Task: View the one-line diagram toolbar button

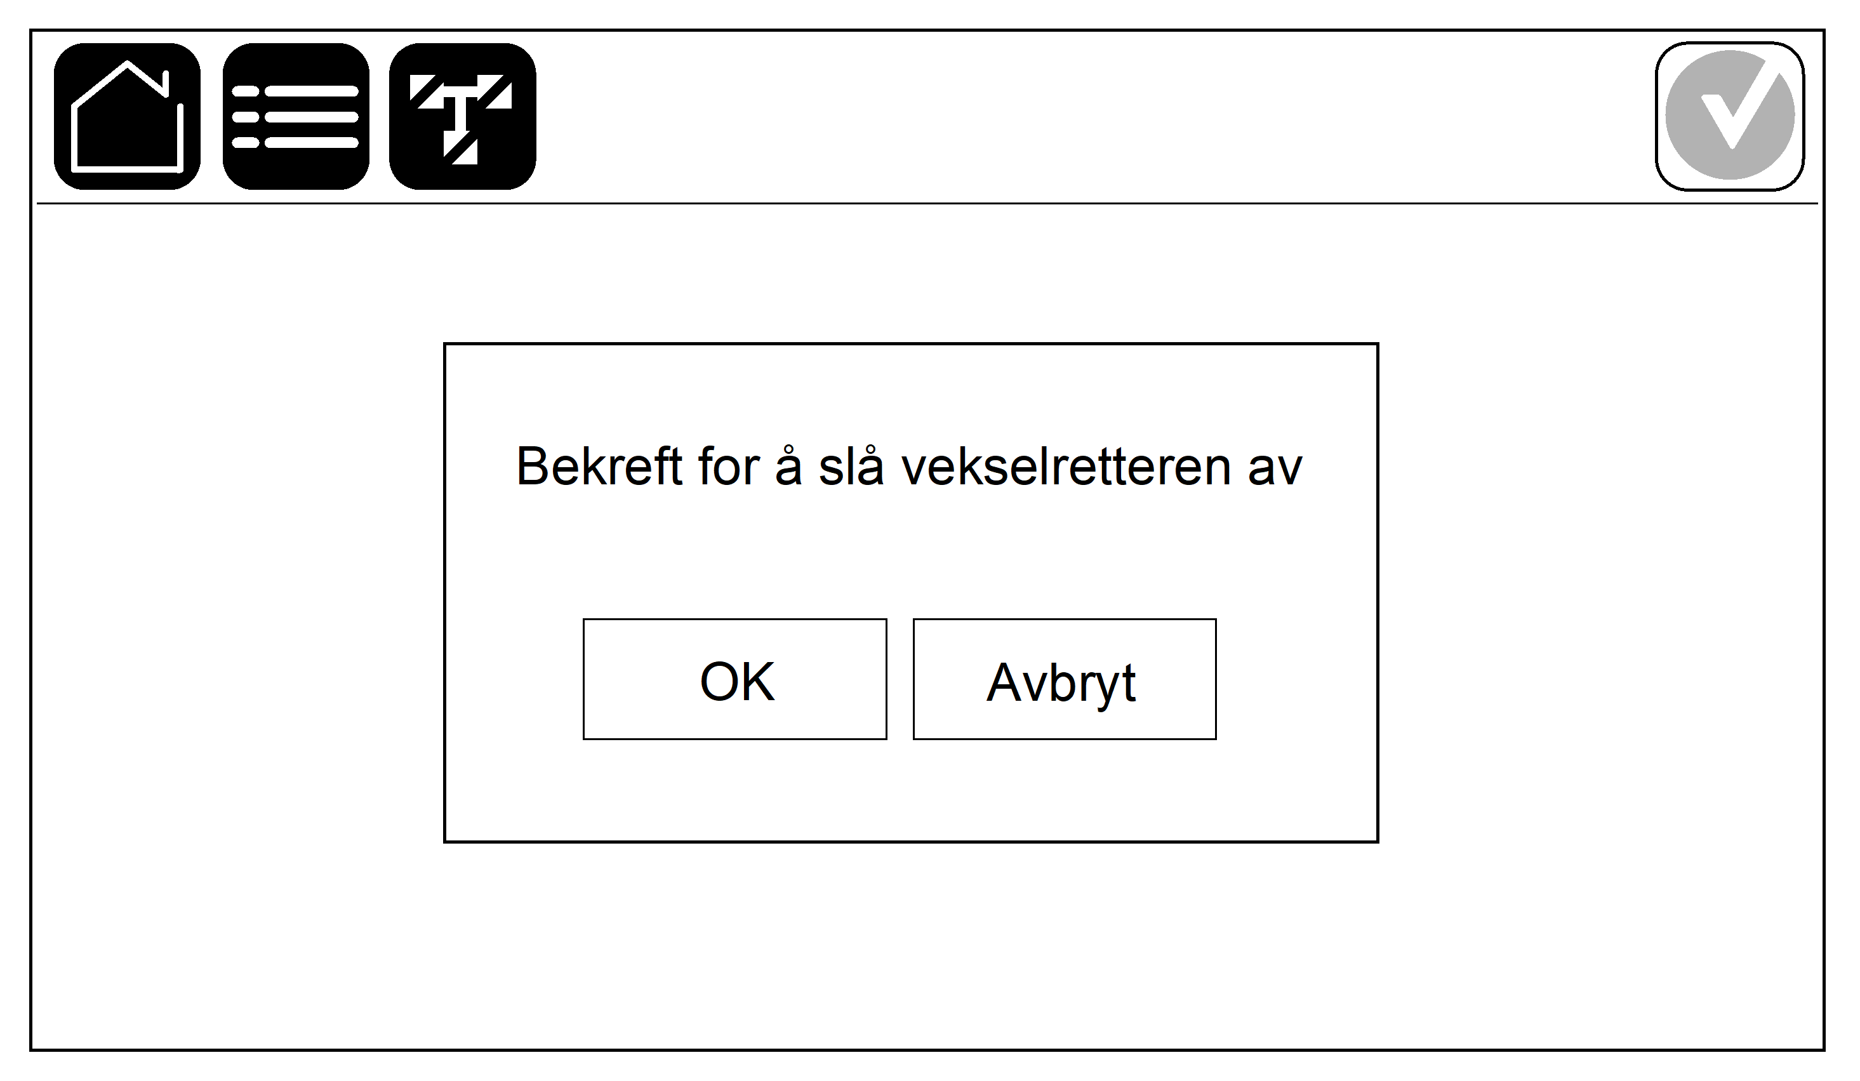Action: click(463, 117)
